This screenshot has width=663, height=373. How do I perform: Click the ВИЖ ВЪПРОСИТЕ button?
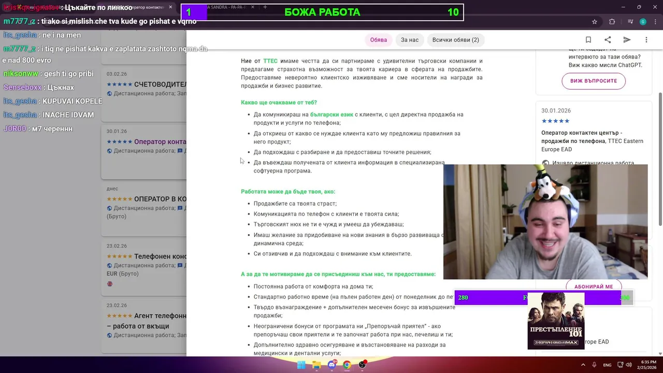(594, 81)
